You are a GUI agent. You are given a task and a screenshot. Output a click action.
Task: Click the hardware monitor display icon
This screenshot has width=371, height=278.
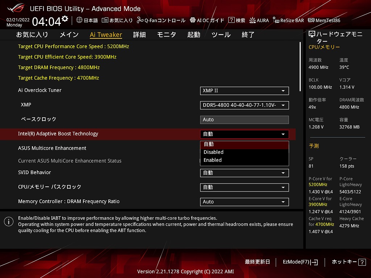(x=312, y=34)
